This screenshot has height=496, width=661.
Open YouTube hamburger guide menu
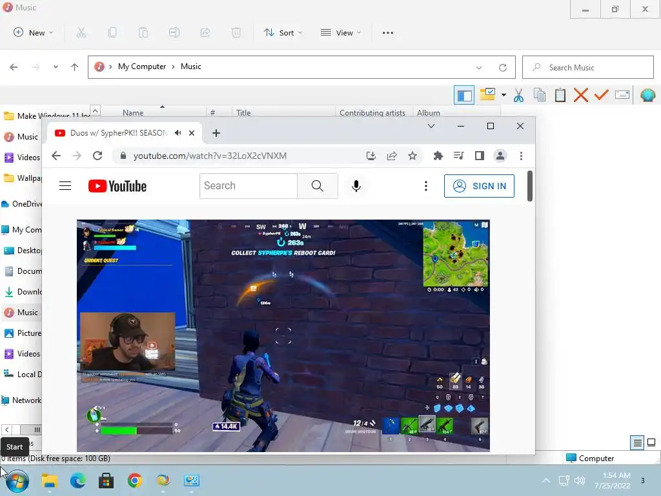(x=65, y=185)
